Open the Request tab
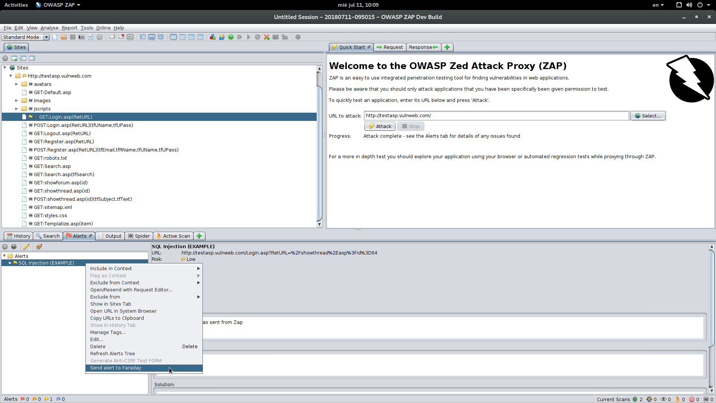Image resolution: width=716 pixels, height=403 pixels. [390, 47]
